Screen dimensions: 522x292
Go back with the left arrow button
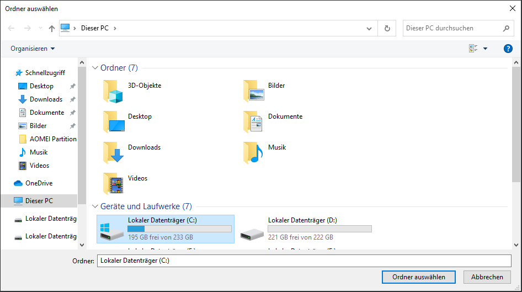[x=12, y=28]
